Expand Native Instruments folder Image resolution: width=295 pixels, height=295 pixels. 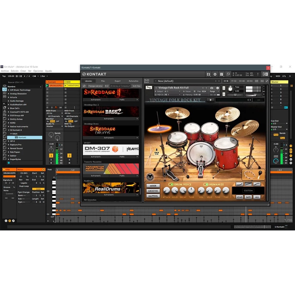pyautogui.click(x=9, y=126)
